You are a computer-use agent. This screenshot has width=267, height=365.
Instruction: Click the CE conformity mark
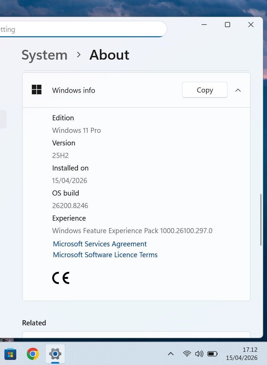[x=61, y=278]
